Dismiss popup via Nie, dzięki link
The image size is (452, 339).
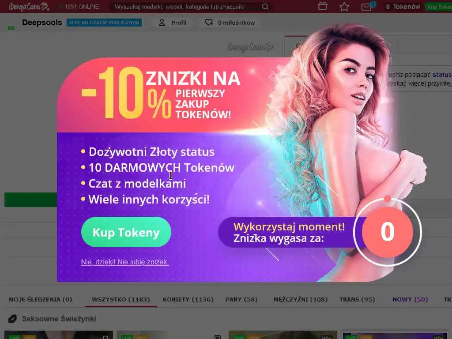[125, 262]
